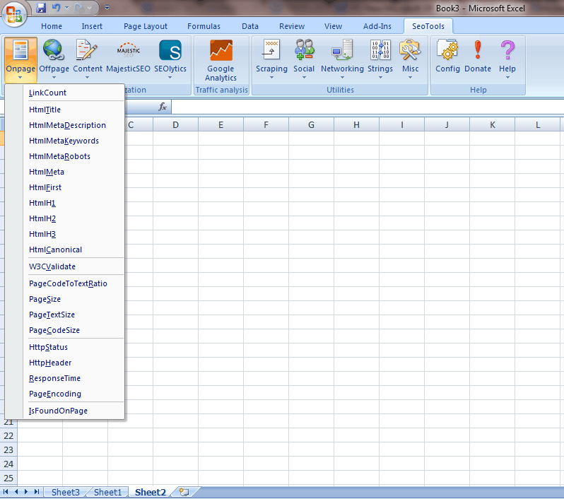This screenshot has height=499, width=564.
Task: Select the Sheet2 worksheet tab
Action: (x=151, y=492)
